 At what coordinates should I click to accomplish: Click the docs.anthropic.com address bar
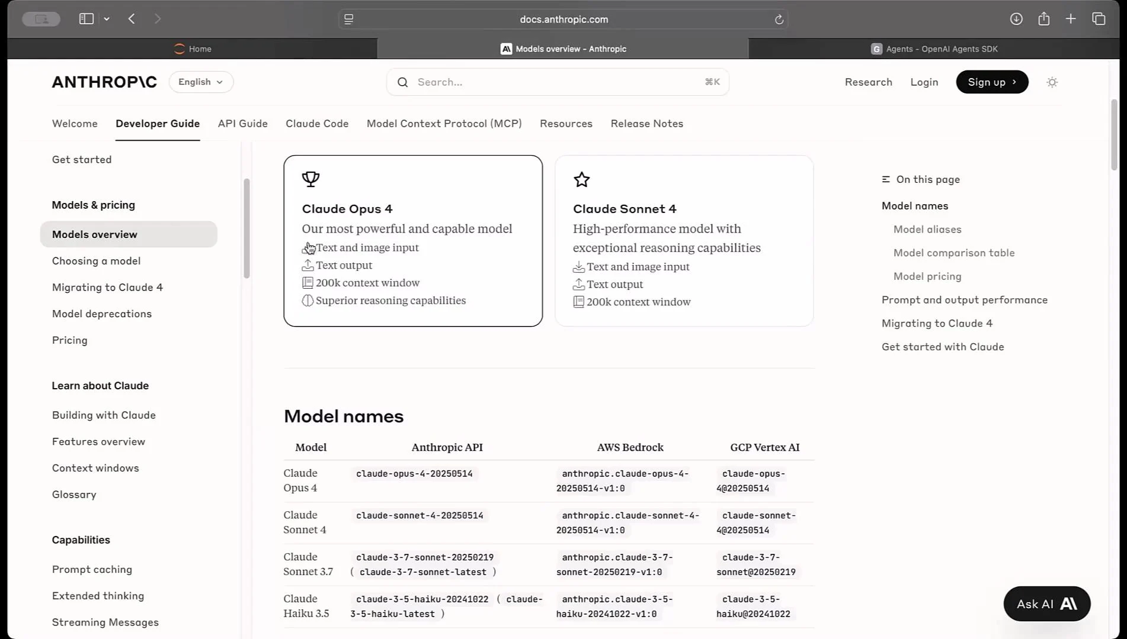563,20
